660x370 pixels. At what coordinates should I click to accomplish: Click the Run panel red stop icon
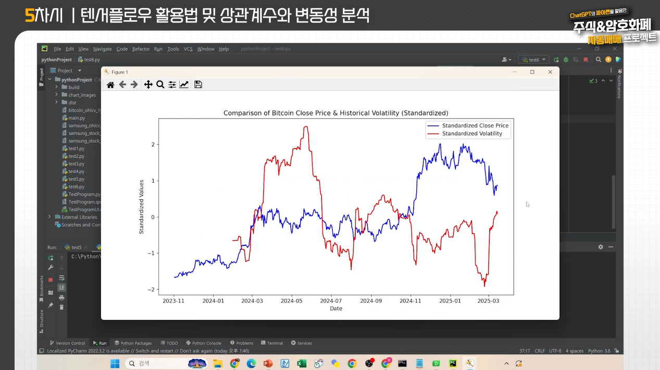pos(51,280)
